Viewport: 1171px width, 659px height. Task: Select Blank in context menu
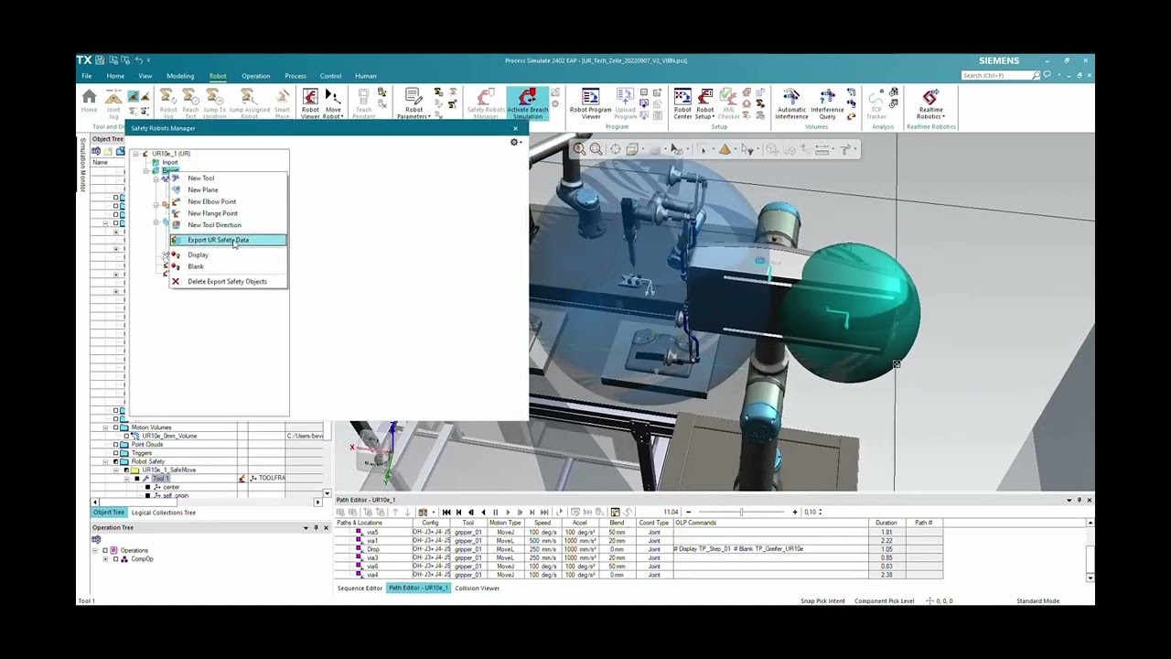(228, 266)
